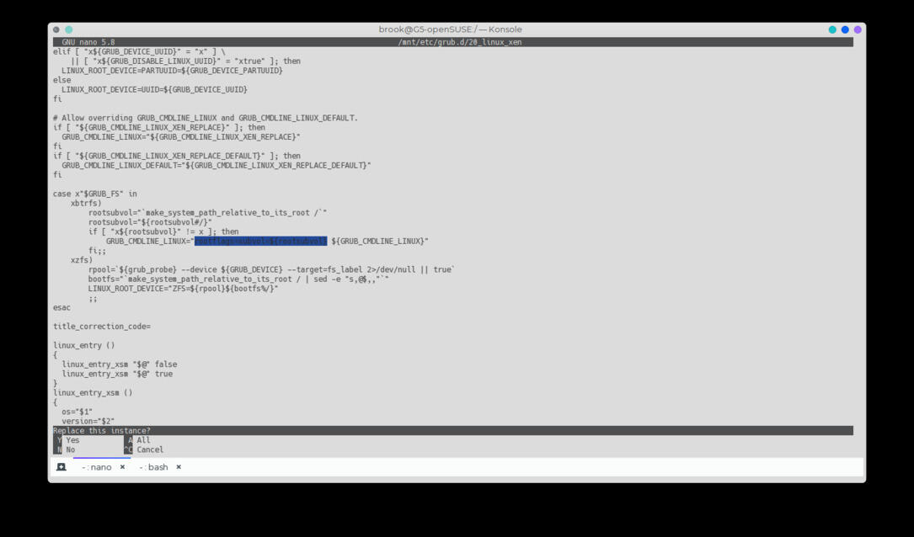Viewport: 914px width, 537px height.
Task: Click the 'fi;;' line
Action: [x=97, y=251]
